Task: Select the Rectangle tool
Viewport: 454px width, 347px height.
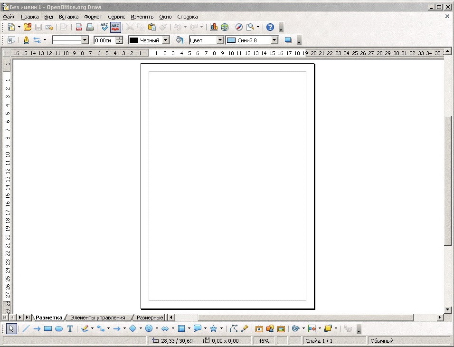Action: pyautogui.click(x=48, y=328)
